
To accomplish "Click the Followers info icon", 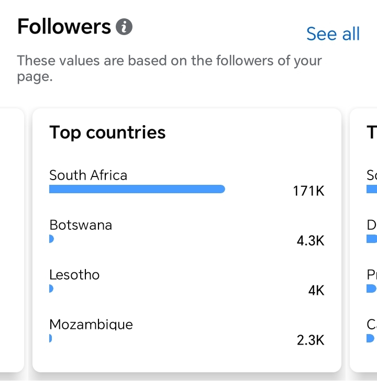I will coord(124,27).
